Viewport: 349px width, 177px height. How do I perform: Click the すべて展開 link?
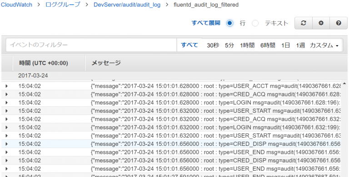(206, 23)
